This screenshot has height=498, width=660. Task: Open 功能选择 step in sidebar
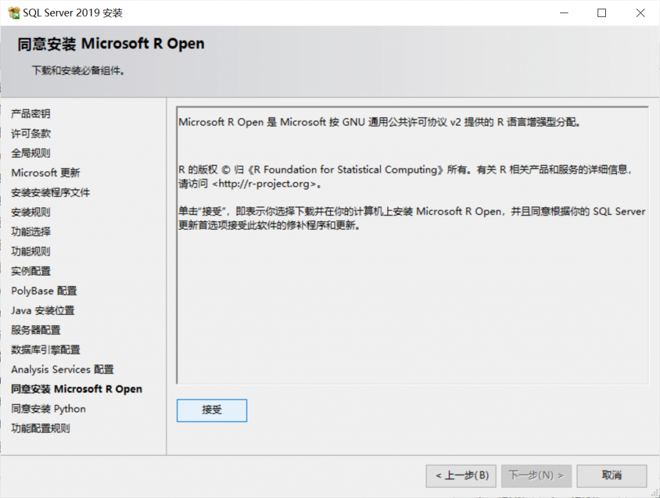[x=30, y=232]
